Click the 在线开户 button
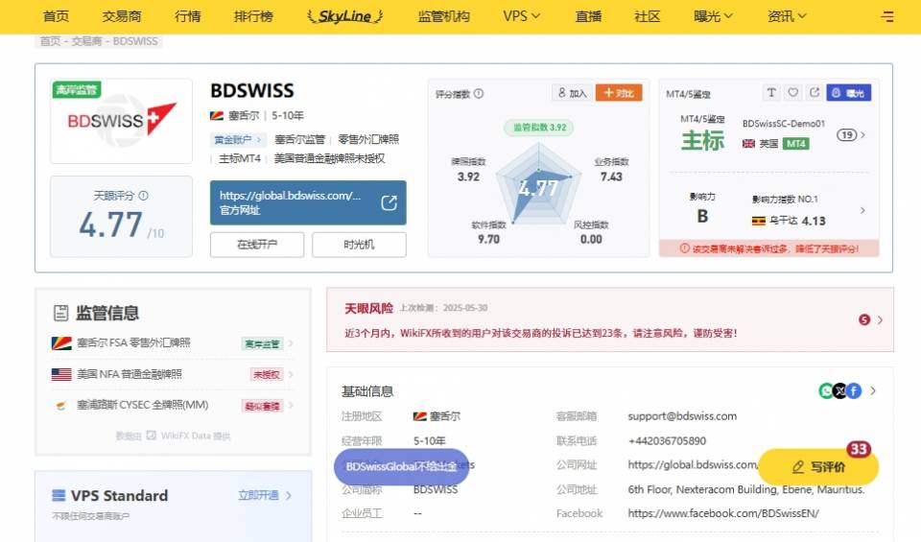Viewport: 921px width, 542px height. (257, 245)
